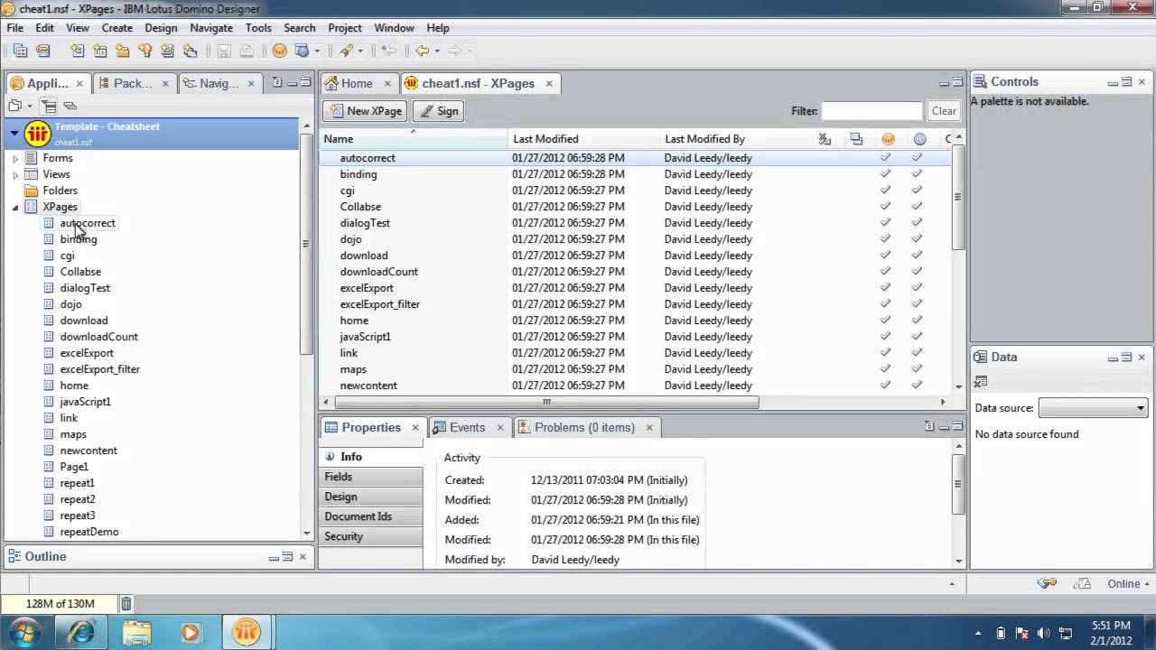
Task: Click the stacked windows column header icon
Action: [x=856, y=139]
